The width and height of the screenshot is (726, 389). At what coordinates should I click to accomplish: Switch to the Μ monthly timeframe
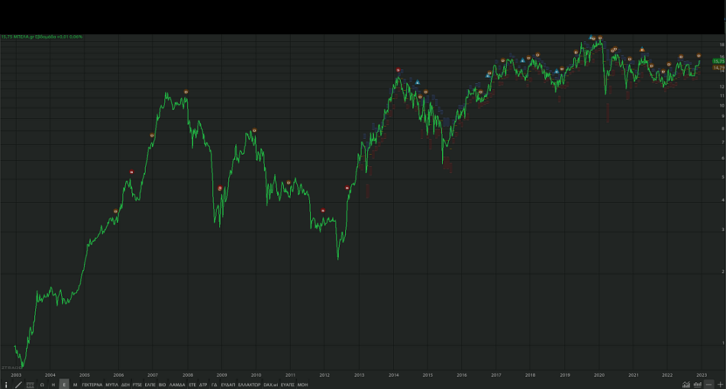point(75,385)
